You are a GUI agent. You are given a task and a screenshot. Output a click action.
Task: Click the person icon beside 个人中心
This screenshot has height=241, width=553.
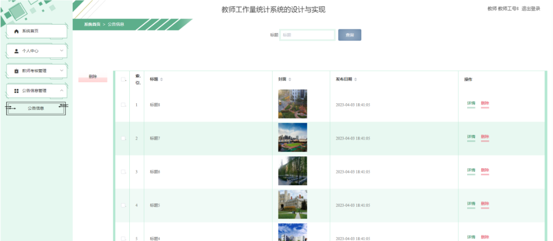(16, 51)
